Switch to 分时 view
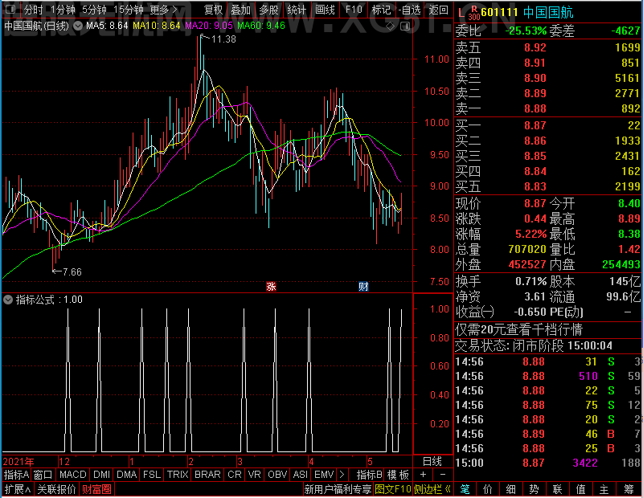Image resolution: width=643 pixels, height=498 pixels. [33, 10]
